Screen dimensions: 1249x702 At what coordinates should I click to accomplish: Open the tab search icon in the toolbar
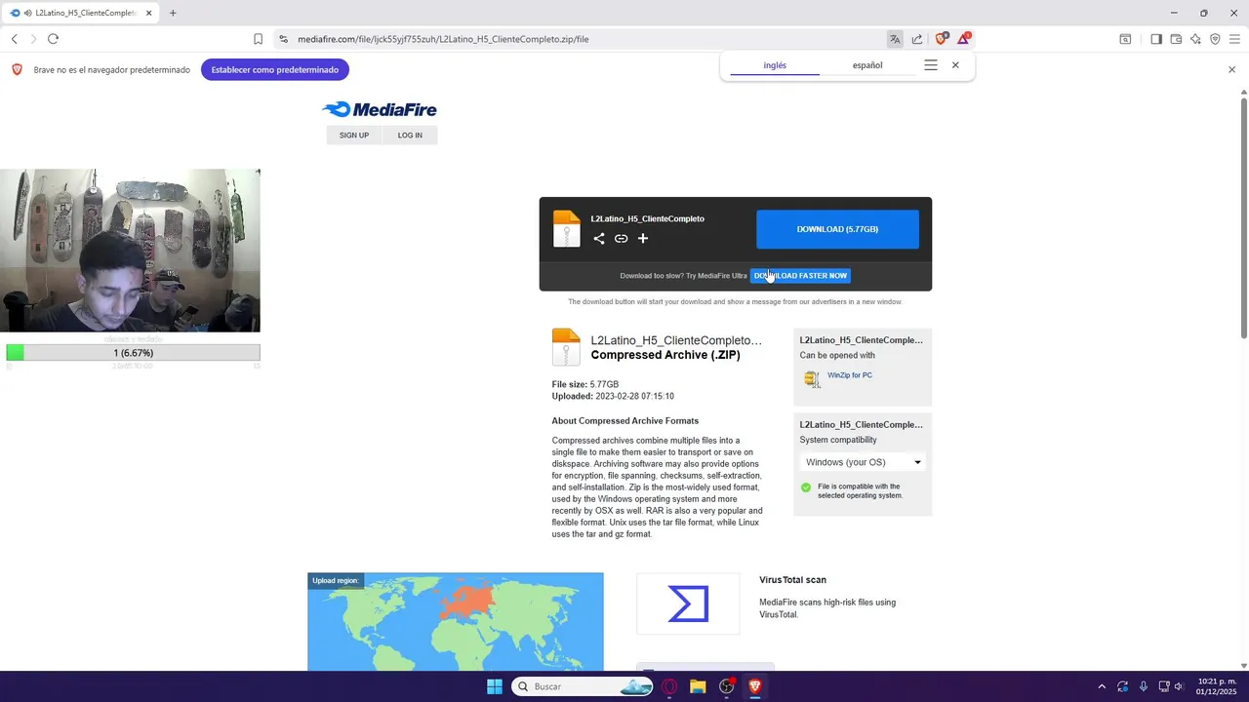pyautogui.click(x=1125, y=39)
